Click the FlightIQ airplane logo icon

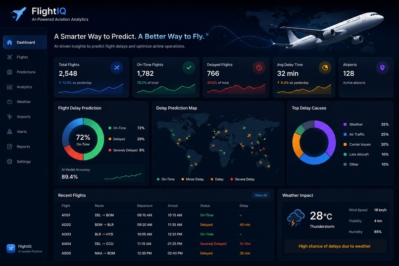tap(19, 13)
